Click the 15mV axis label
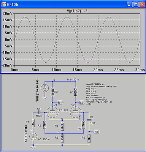The height and width of the screenshot is (152, 146). (x=8, y=20)
